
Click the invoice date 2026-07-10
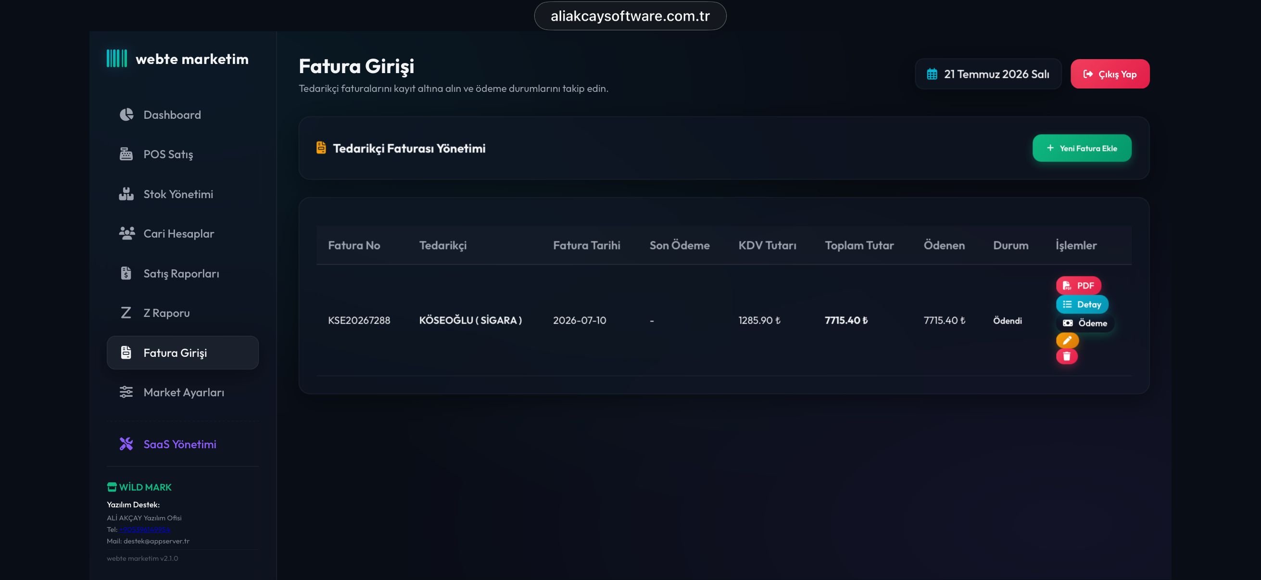coord(579,320)
